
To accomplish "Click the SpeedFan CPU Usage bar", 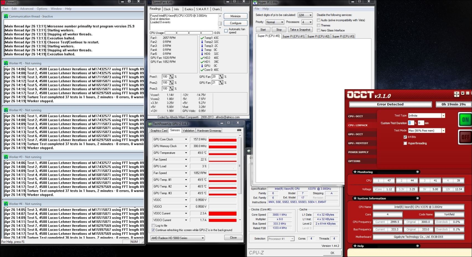I will pyautogui.click(x=189, y=33).
